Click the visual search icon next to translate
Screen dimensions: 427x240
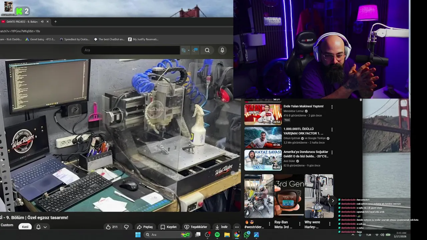coord(195,50)
